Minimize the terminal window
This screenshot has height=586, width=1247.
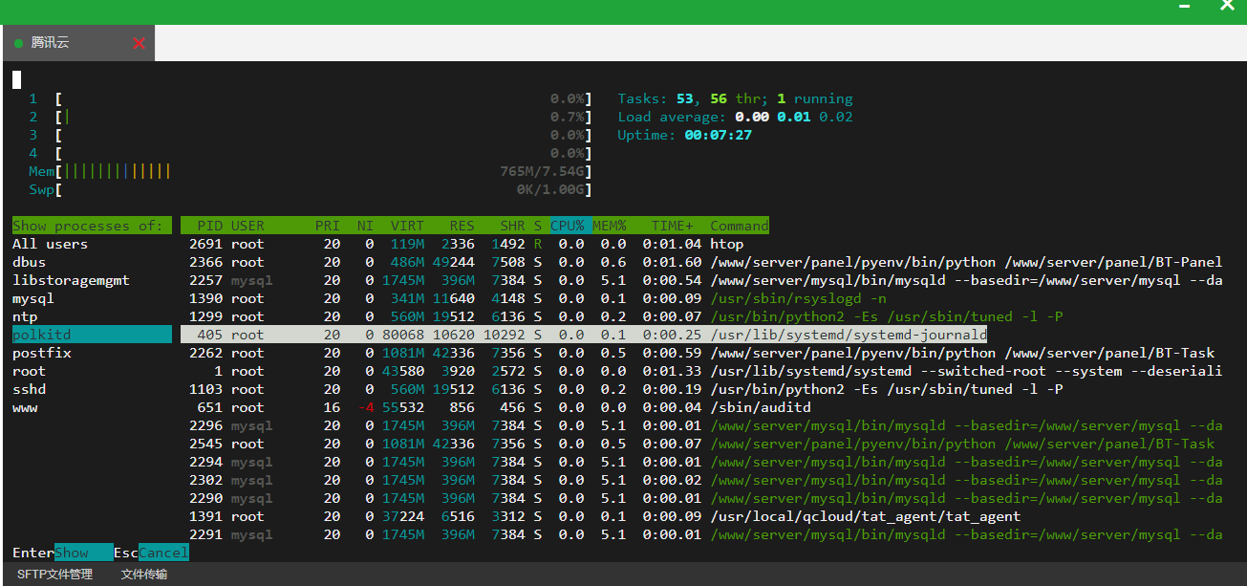click(x=1184, y=8)
